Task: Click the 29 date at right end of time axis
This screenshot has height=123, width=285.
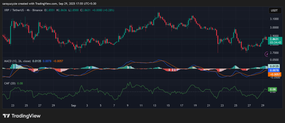Action: click(263, 106)
